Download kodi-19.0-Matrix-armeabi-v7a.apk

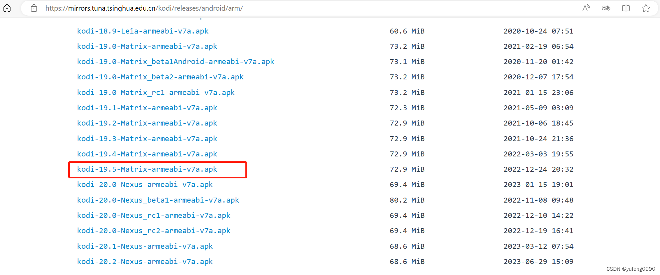tap(147, 46)
